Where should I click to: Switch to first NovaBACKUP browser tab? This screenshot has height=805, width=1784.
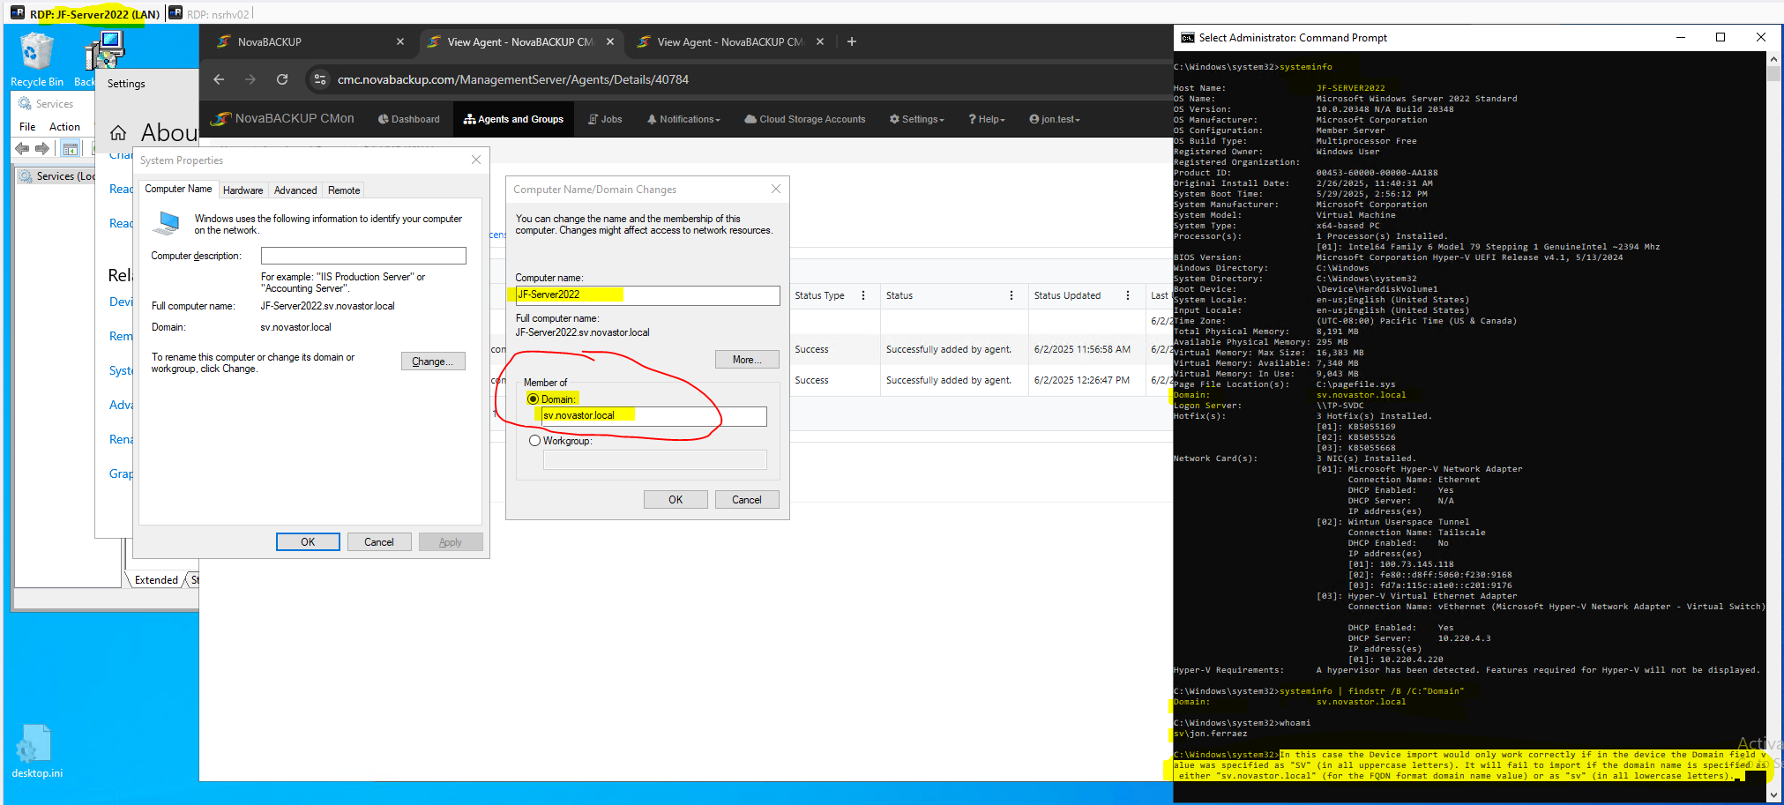click(309, 41)
